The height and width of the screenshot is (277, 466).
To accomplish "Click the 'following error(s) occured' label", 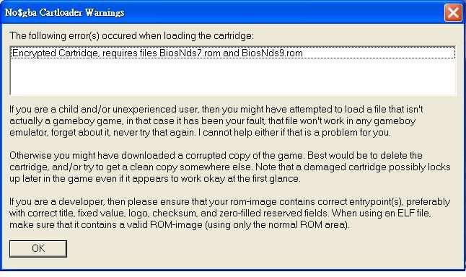I will pos(132,36).
